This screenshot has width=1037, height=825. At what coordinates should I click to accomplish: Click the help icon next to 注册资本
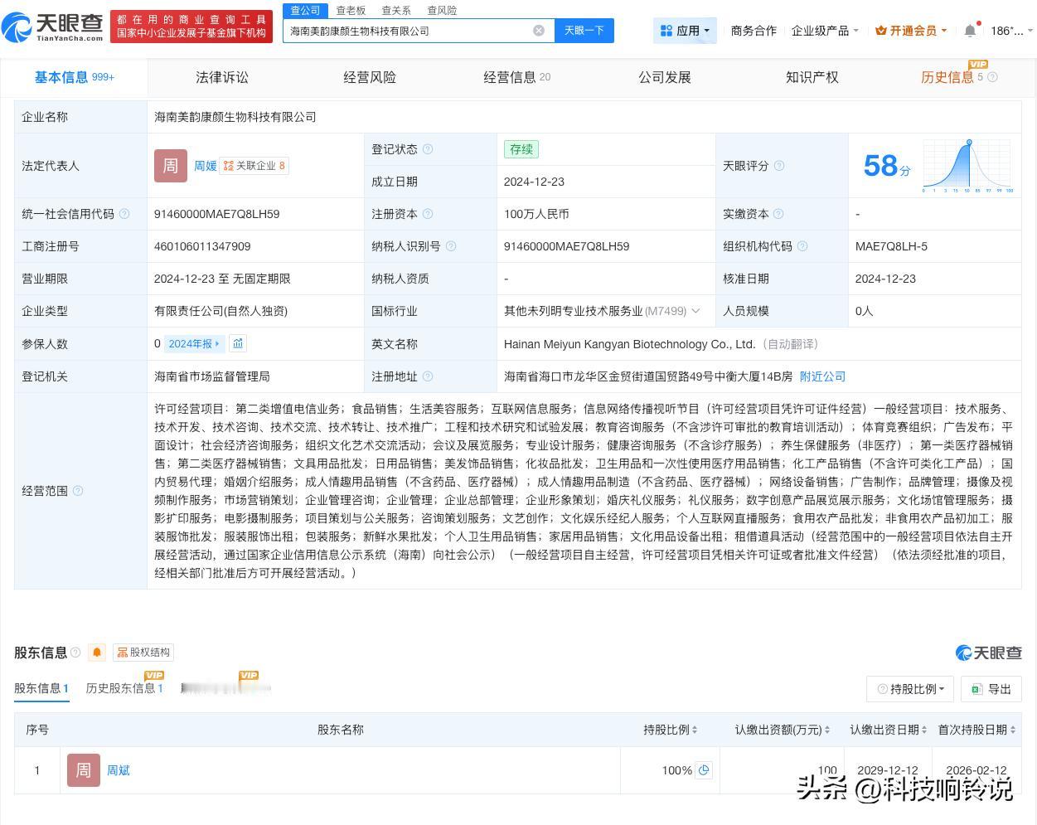coord(428,214)
